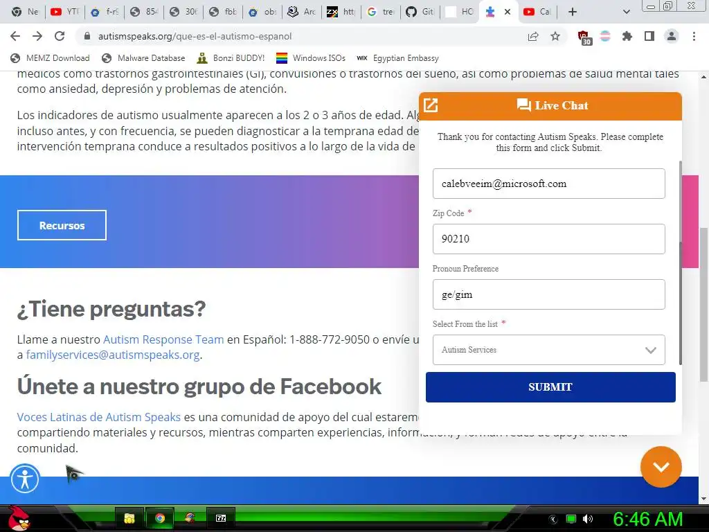Image resolution: width=709 pixels, height=532 pixels.
Task: Open Windows ISOs bookmark
Action: coord(311,58)
